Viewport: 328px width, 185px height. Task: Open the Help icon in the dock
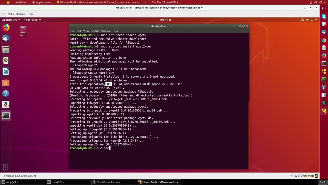point(6,94)
